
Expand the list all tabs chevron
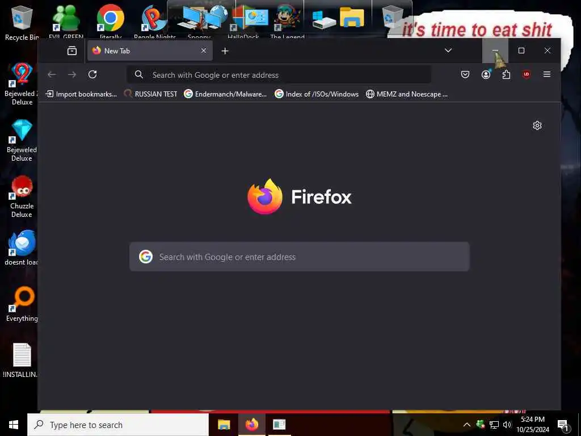tap(448, 51)
